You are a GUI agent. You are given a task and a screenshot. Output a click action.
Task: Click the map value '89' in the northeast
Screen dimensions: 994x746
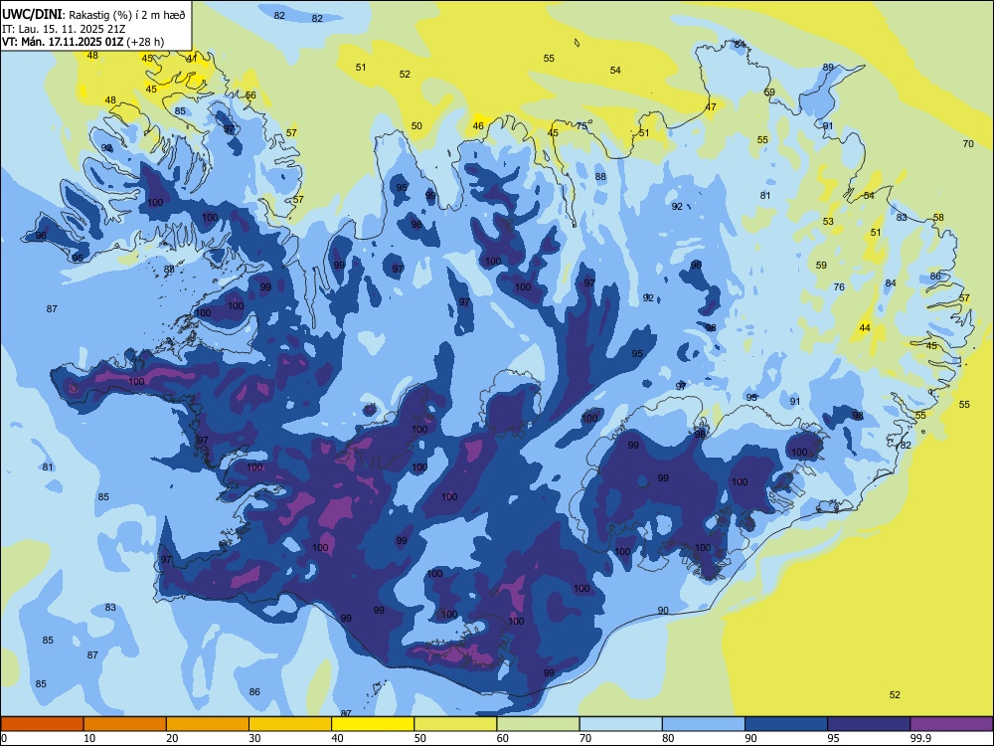(828, 68)
